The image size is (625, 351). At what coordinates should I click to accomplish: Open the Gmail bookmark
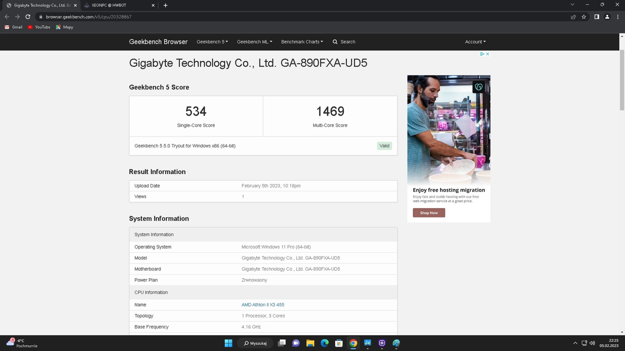click(14, 27)
